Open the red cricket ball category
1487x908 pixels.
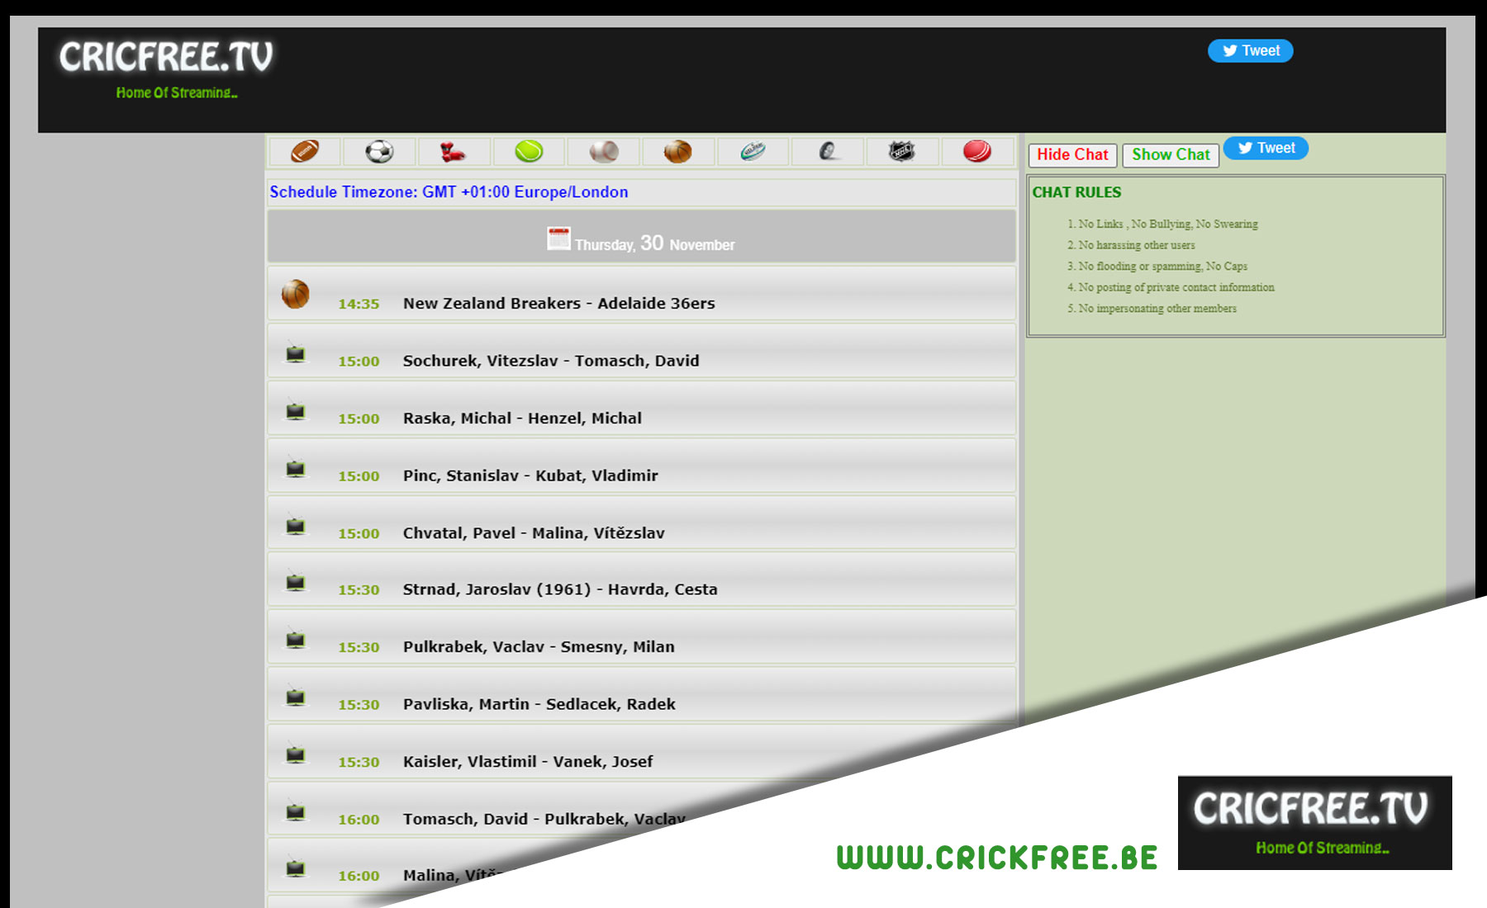click(x=976, y=152)
